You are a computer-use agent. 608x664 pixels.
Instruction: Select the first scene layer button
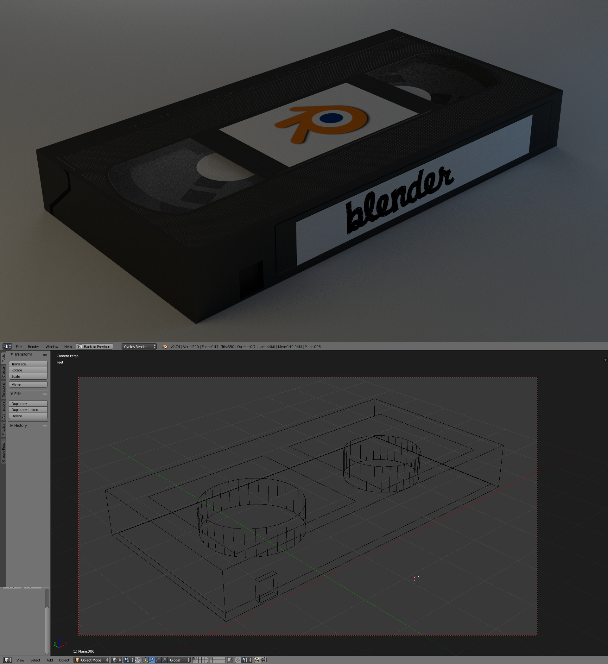pyautogui.click(x=194, y=658)
